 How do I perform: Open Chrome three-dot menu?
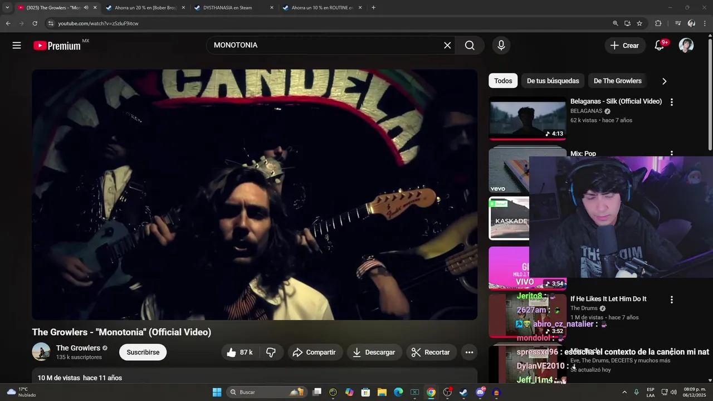coord(705,23)
